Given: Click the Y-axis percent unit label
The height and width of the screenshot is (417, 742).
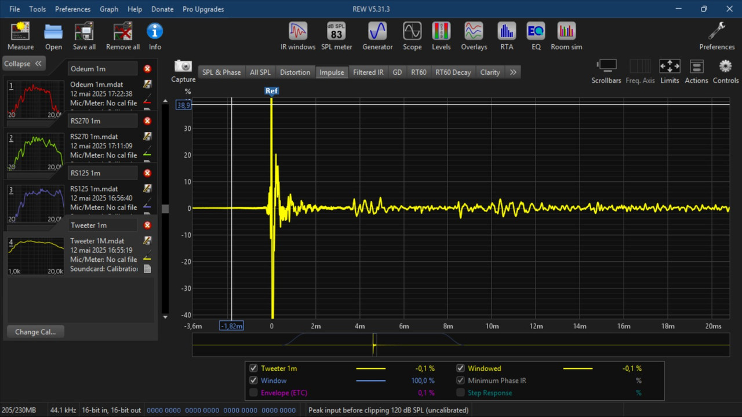Looking at the screenshot, I should click(188, 92).
